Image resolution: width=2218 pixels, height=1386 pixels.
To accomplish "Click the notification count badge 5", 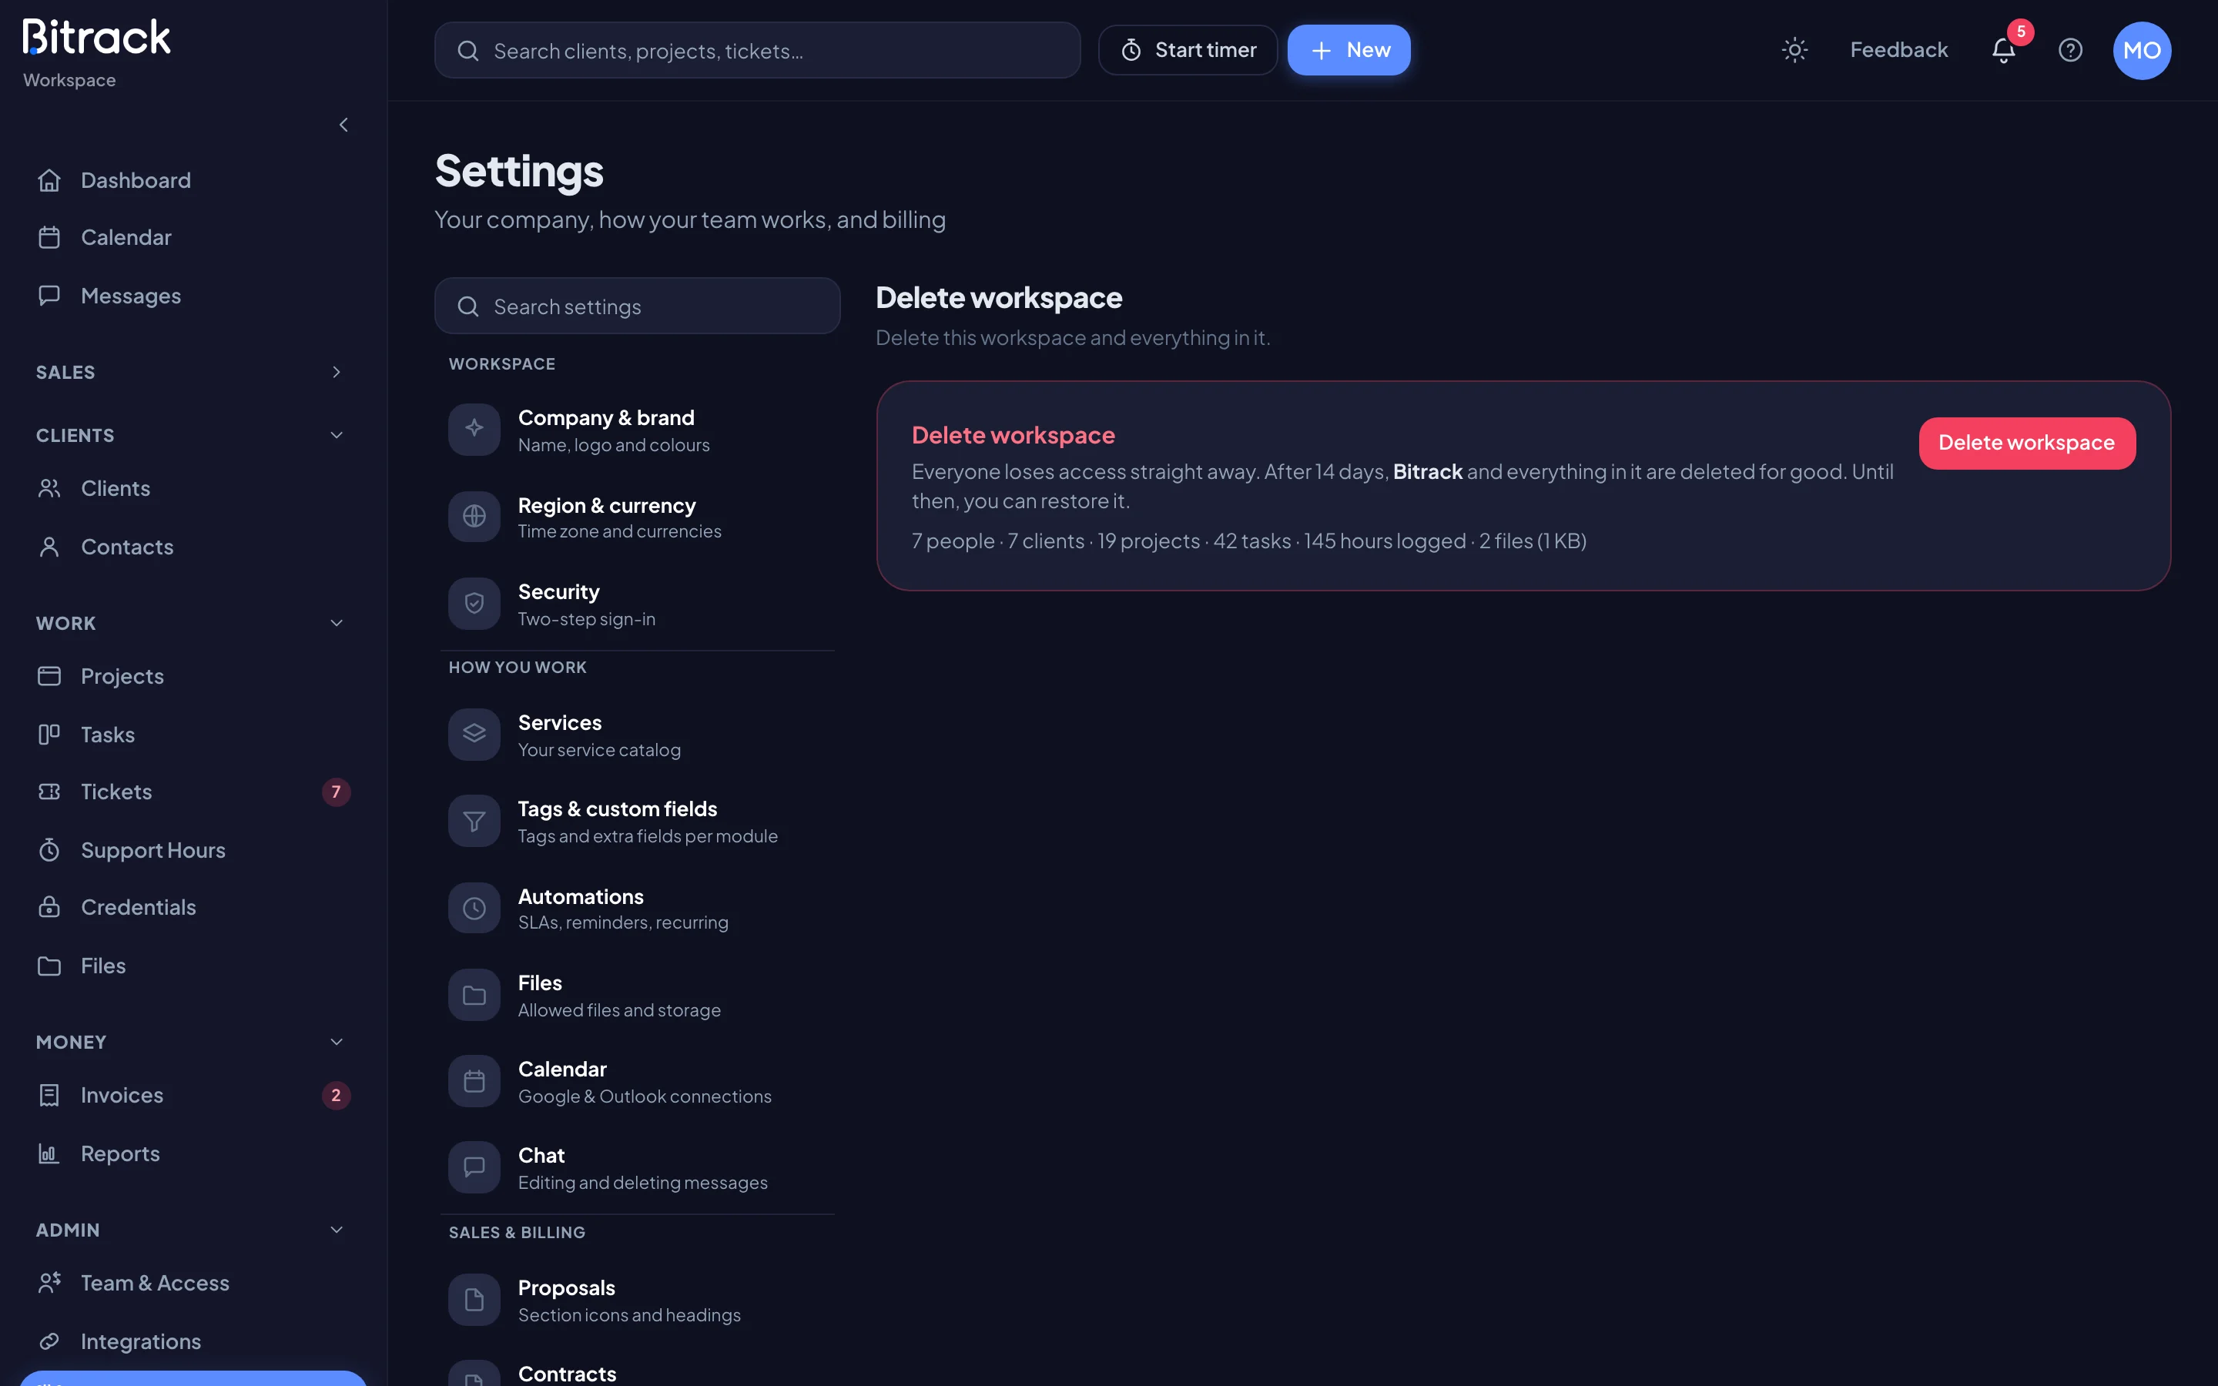I will point(2020,32).
